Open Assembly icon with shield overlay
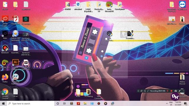Screen dimensions: 189x106 [x=130, y=35]
